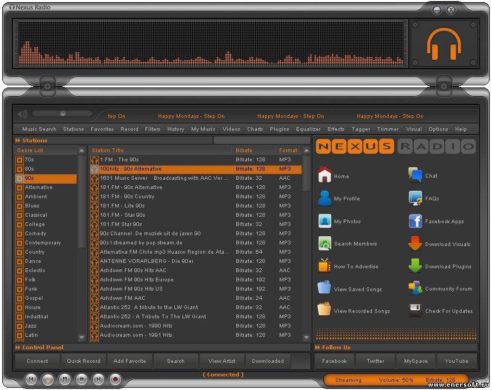492x390 pixels.
Task: Click the Connect button
Action: coord(37,361)
